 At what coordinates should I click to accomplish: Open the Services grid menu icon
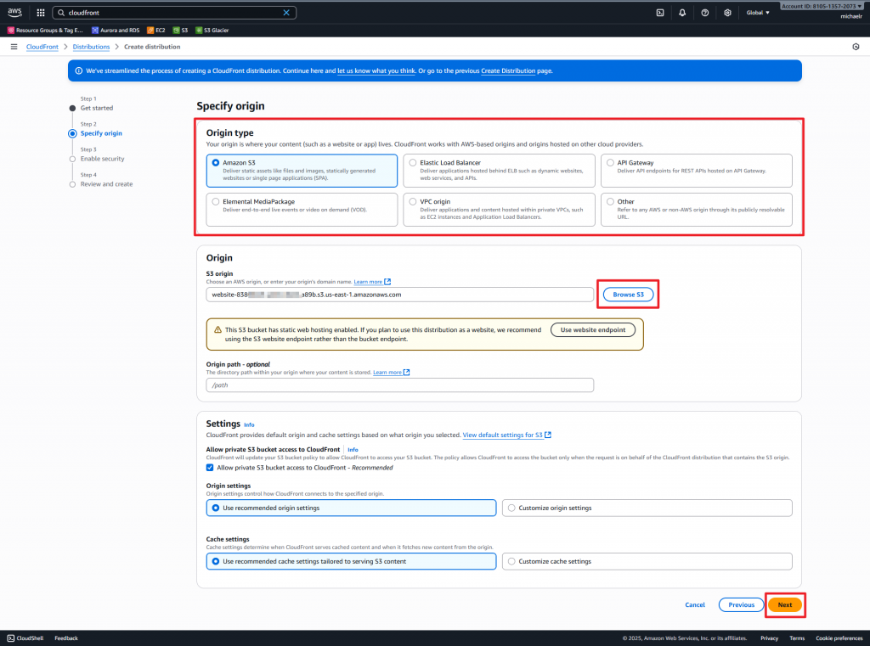[41, 12]
